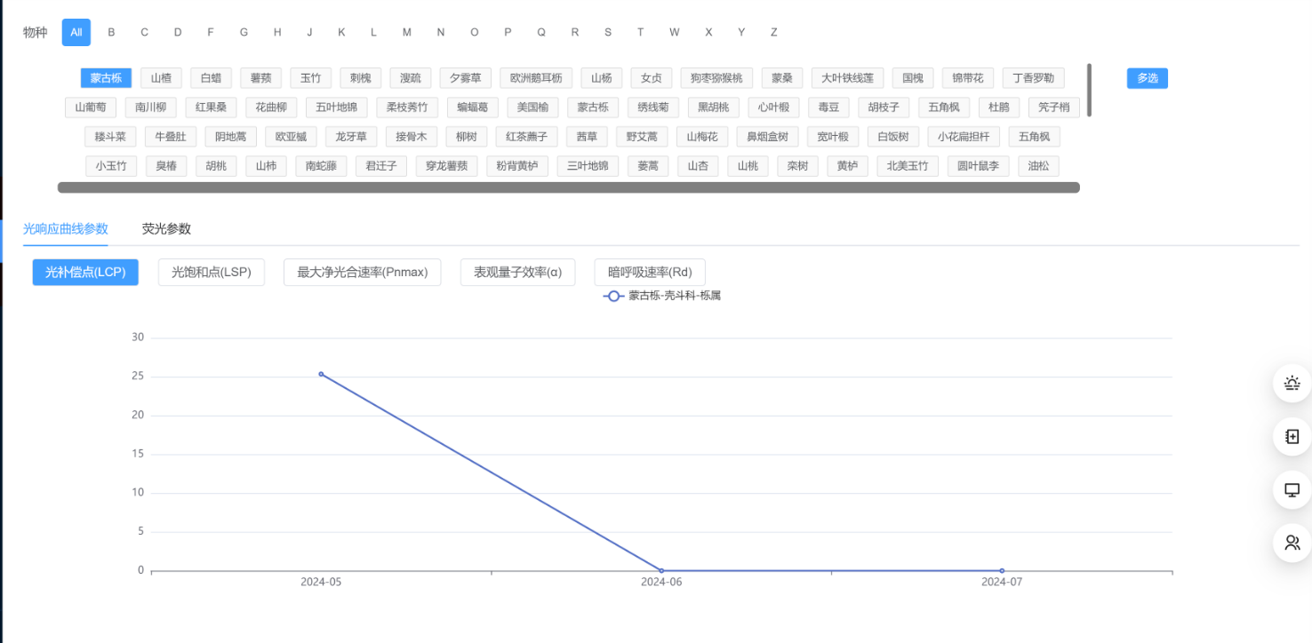Filter species by letter B
The width and height of the screenshot is (1312, 643).
[x=111, y=33]
